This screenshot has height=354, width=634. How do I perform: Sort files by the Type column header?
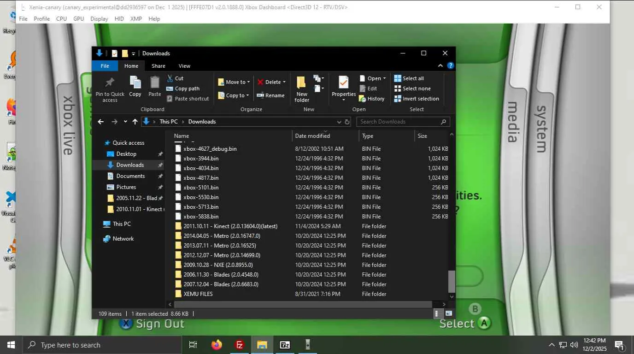pyautogui.click(x=387, y=136)
